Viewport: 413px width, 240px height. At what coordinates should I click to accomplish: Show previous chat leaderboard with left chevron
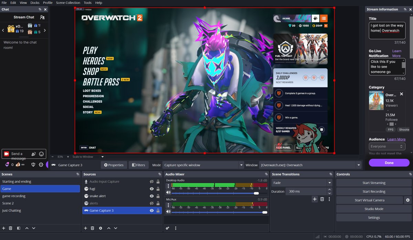[3, 30]
